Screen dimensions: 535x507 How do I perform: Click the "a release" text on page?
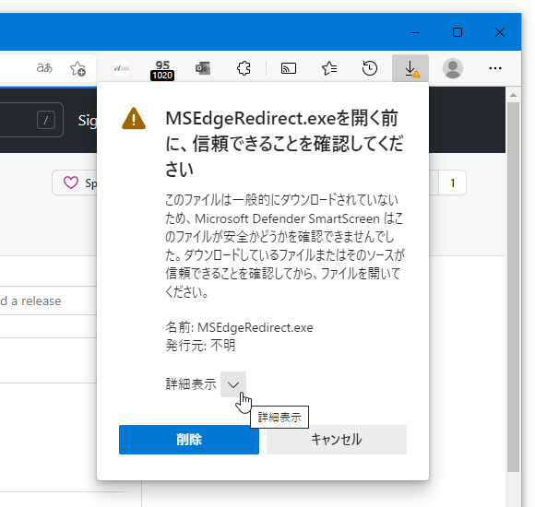36,301
